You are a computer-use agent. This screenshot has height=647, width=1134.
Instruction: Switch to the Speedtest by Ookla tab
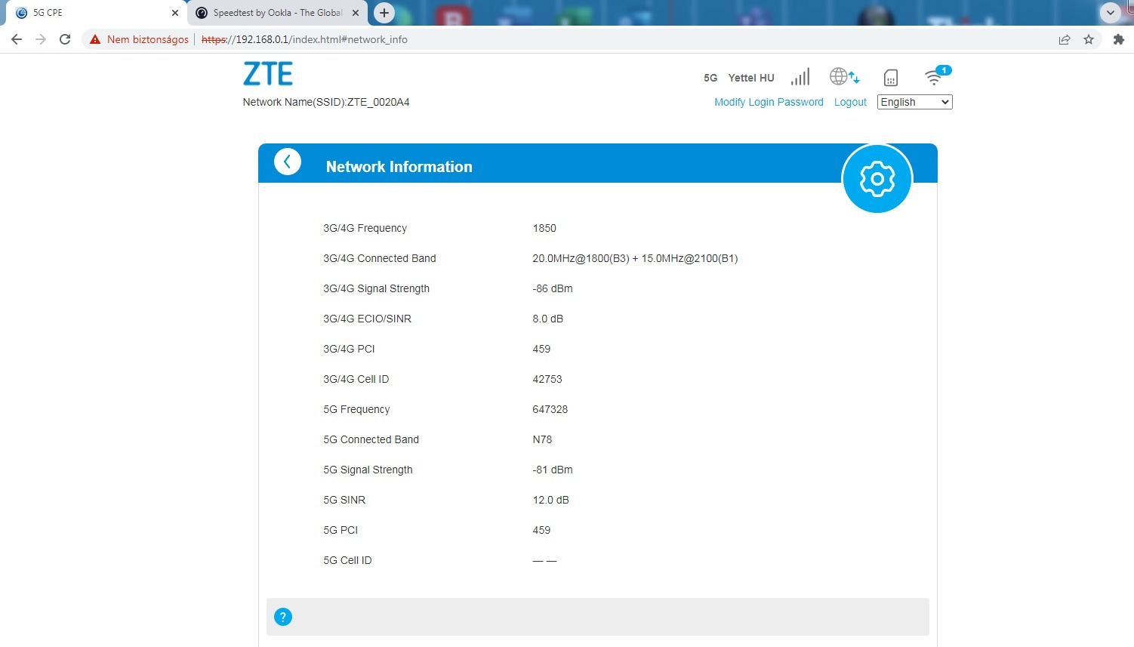(278, 13)
